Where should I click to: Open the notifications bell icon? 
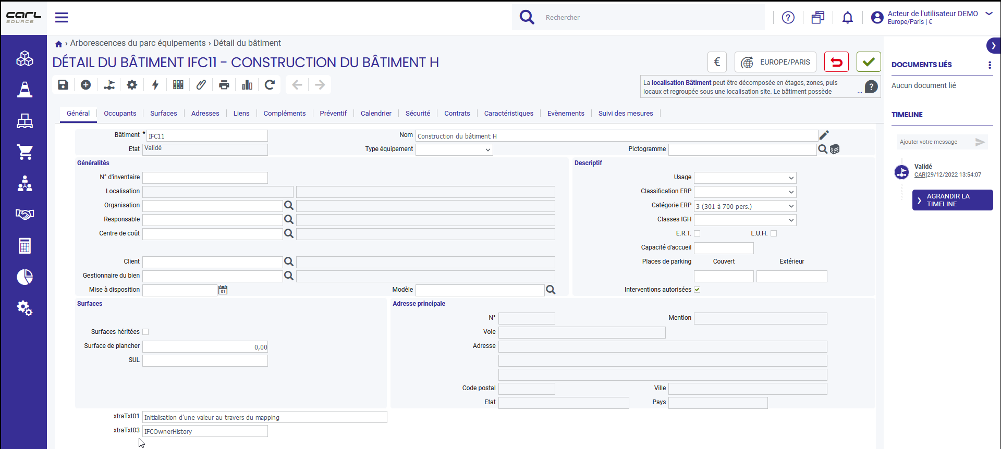[848, 18]
